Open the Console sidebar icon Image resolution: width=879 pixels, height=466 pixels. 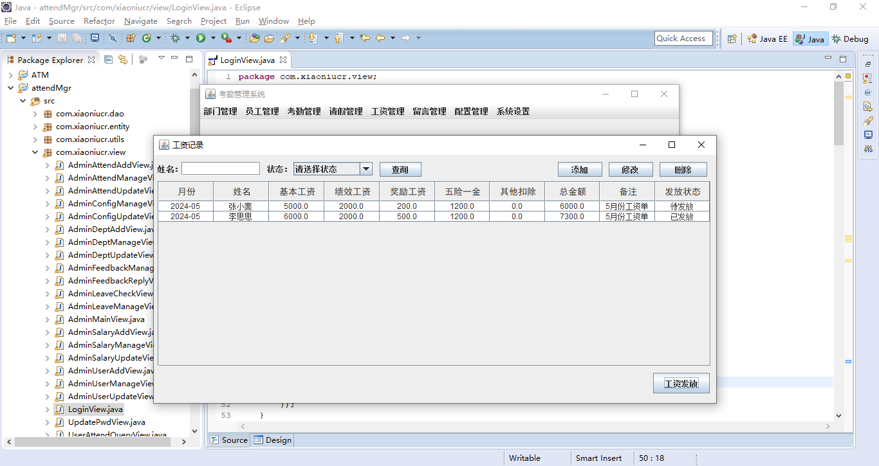(x=868, y=135)
